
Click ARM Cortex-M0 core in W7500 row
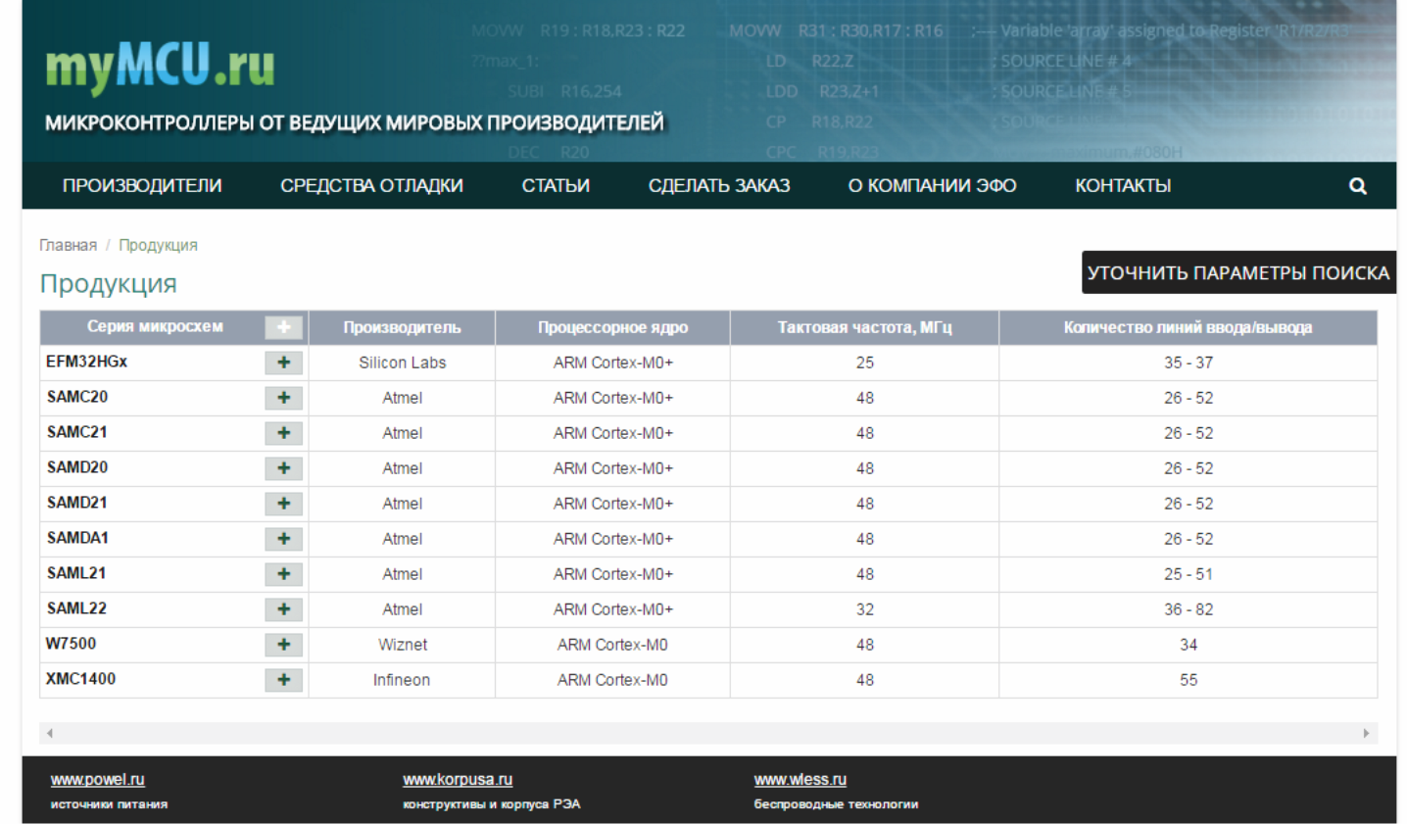tap(612, 645)
